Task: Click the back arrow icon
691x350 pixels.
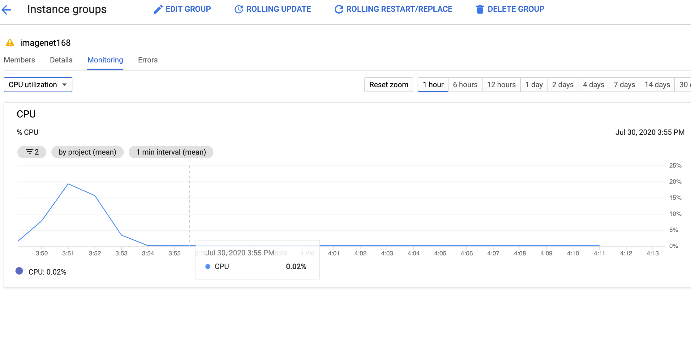Action: (x=6, y=10)
